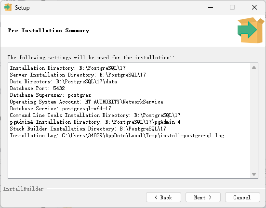Cancel the PostgreSQL installation
The width and height of the screenshot is (266, 208).
point(242,197)
